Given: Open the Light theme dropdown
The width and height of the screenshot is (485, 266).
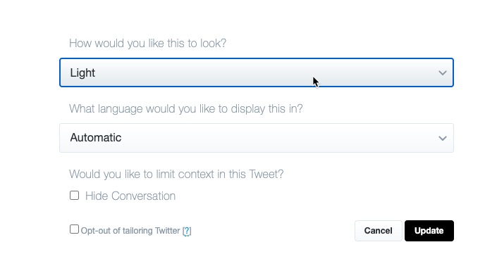Looking at the screenshot, I should 257,72.
